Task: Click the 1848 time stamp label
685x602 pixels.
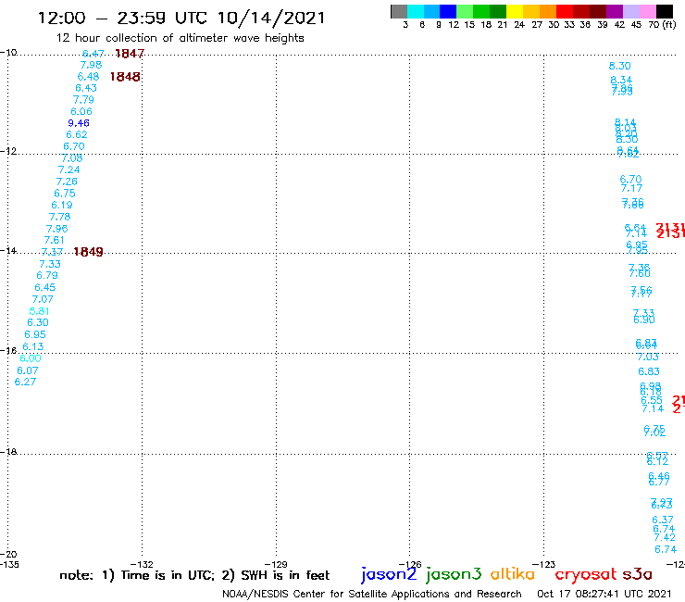Action: click(125, 77)
